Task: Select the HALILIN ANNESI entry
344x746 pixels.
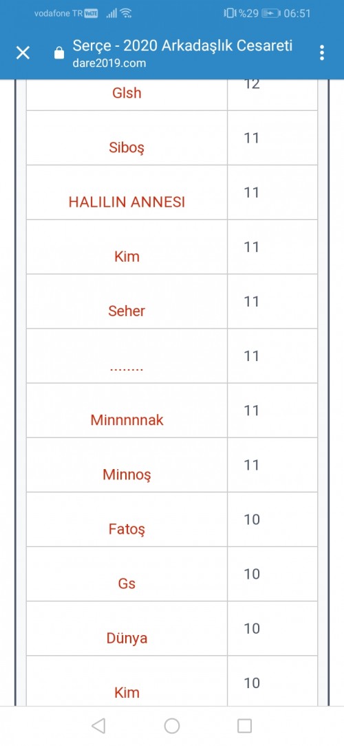Action: (x=127, y=203)
